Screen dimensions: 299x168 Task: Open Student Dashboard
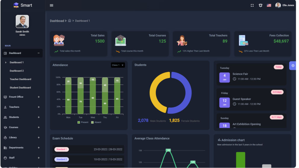(x=20, y=87)
